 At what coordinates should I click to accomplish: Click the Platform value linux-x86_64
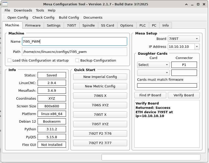[x=52, y=114]
